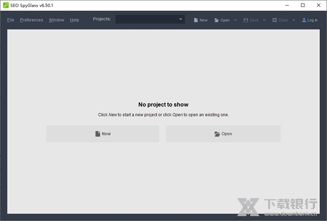Click the Log In user icon
327x221 pixels.
304,20
